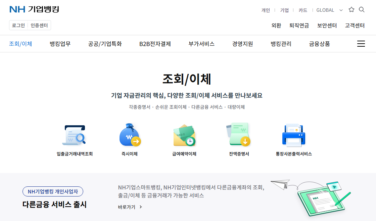Go to the 카드 link
This screenshot has width=376, height=221.
(x=303, y=10)
